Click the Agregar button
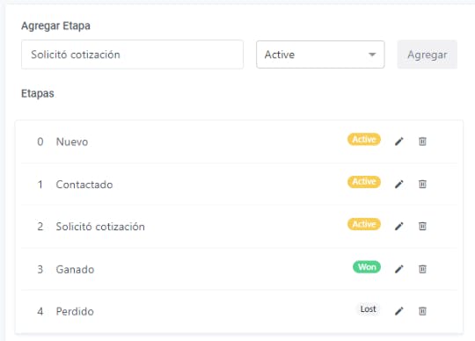This screenshot has height=341, width=475. tap(427, 54)
